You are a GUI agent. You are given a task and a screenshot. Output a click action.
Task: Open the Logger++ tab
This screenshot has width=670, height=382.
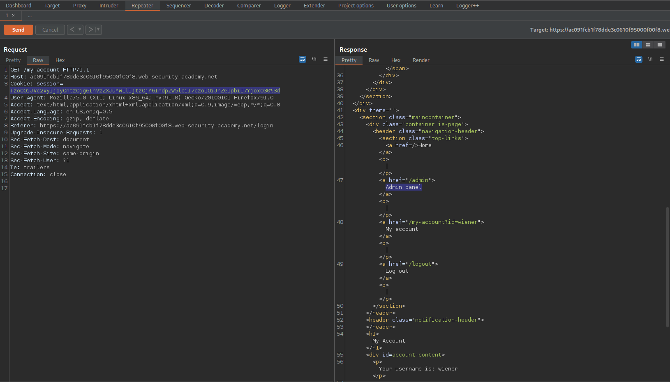pyautogui.click(x=468, y=5)
